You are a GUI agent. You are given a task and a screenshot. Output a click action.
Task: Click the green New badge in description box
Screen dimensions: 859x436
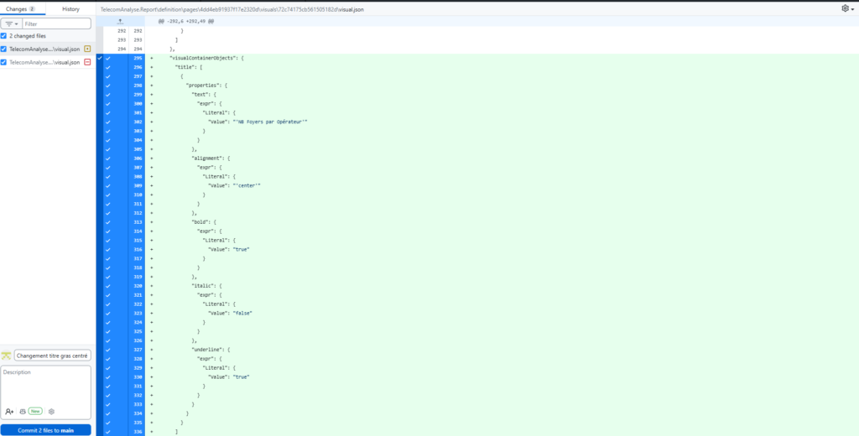pyautogui.click(x=35, y=412)
